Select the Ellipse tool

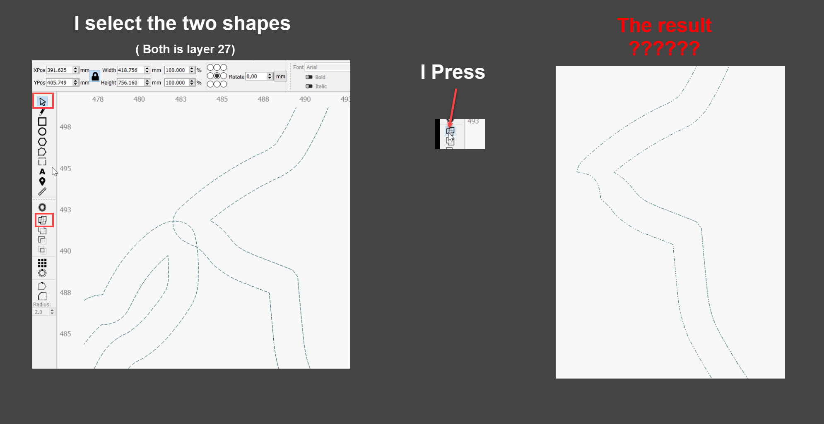pos(42,131)
